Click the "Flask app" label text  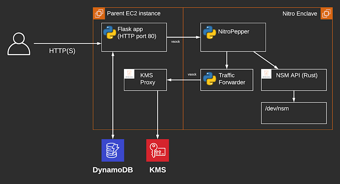click(x=130, y=29)
